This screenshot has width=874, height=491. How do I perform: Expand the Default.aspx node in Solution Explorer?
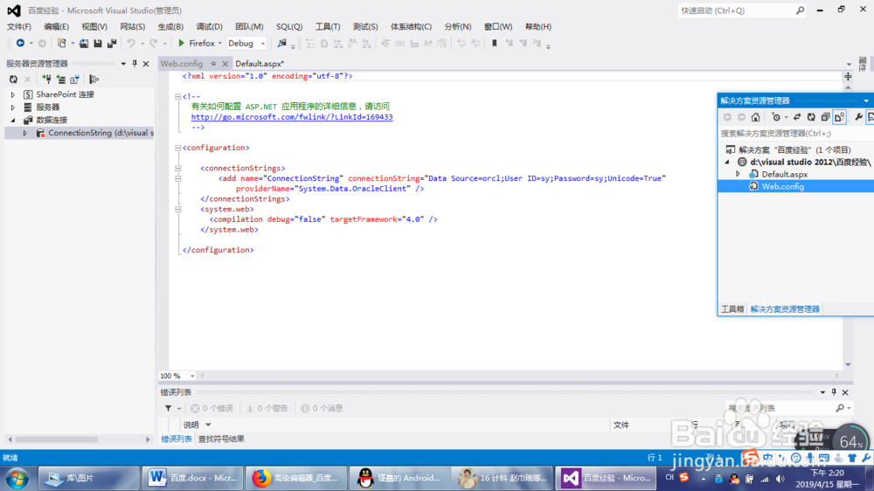coord(738,175)
